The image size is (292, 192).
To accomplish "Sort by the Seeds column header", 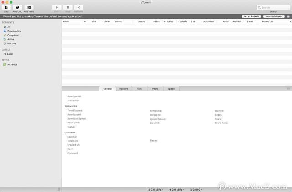I will click(x=141, y=21).
